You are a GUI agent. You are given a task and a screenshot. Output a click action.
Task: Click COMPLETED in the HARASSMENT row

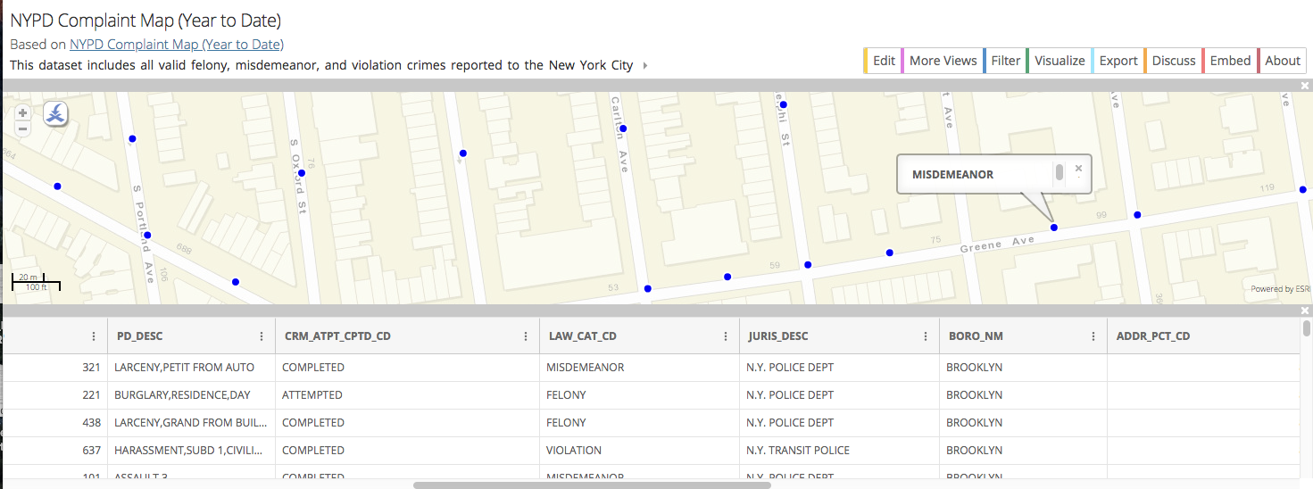(407, 451)
